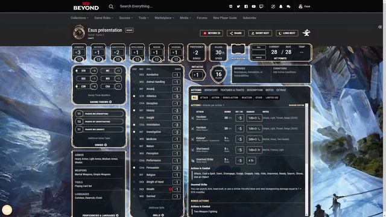This screenshot has width=386, height=217.
Task: Open the Forums link
Action: click(202, 18)
